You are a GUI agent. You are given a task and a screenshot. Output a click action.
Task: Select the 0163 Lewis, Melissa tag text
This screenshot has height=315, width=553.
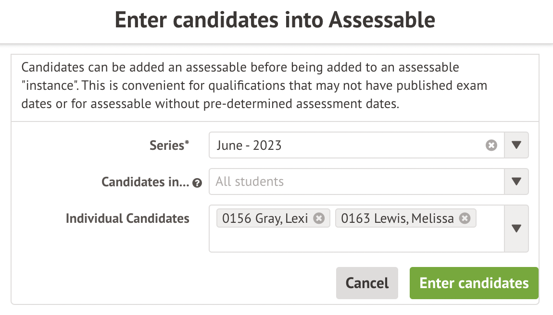click(397, 218)
